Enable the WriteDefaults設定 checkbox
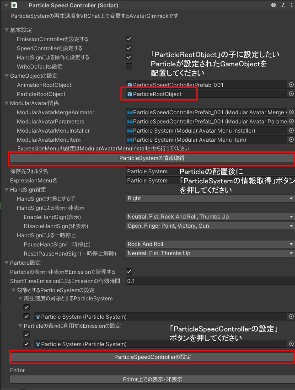 [129, 66]
